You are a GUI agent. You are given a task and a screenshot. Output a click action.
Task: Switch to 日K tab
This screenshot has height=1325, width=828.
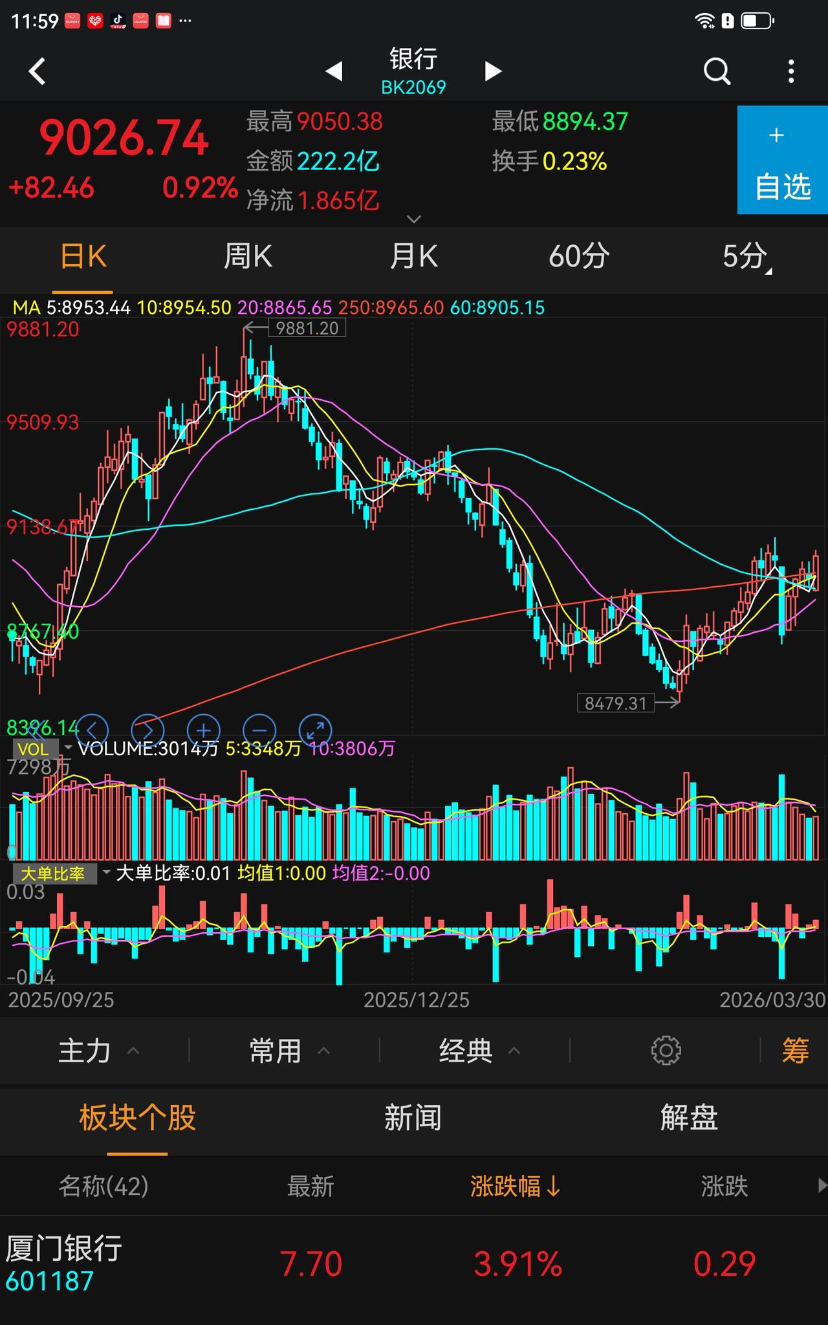click(83, 257)
